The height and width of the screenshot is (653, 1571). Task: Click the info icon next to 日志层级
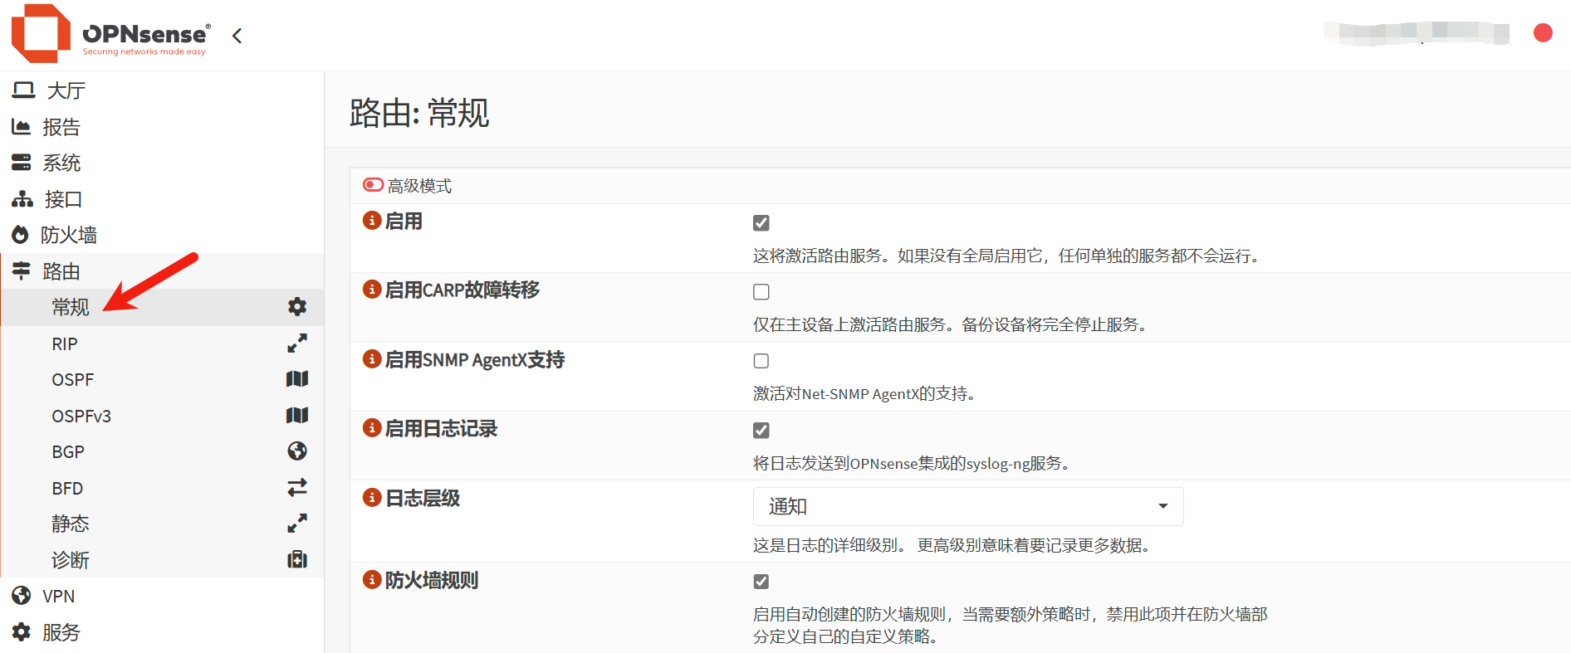click(372, 498)
